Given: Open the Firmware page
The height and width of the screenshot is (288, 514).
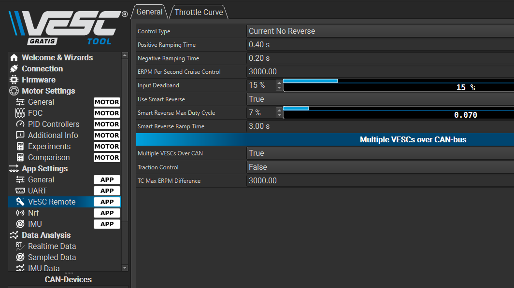Looking at the screenshot, I should coord(39,80).
